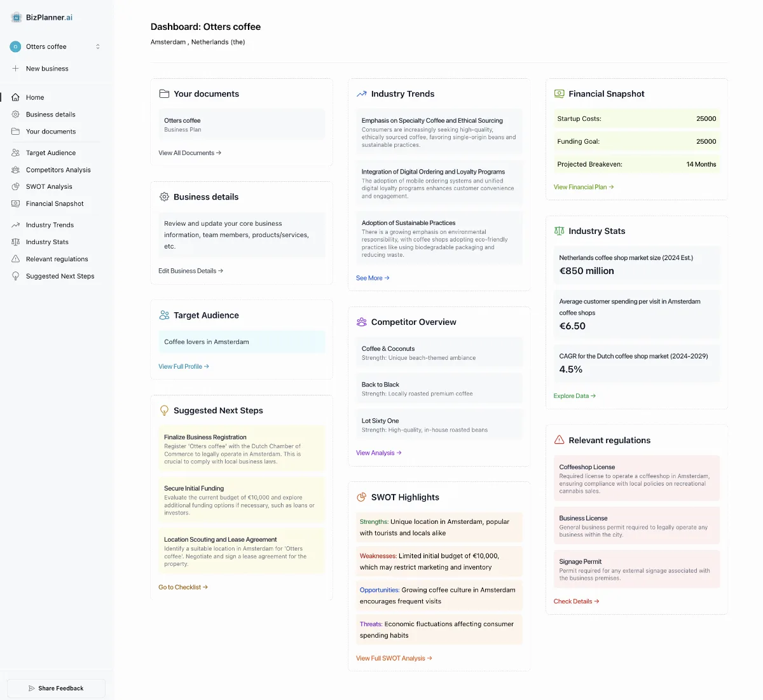763x700 pixels.
Task: Go to Business details in sidebar
Action: click(x=51, y=114)
